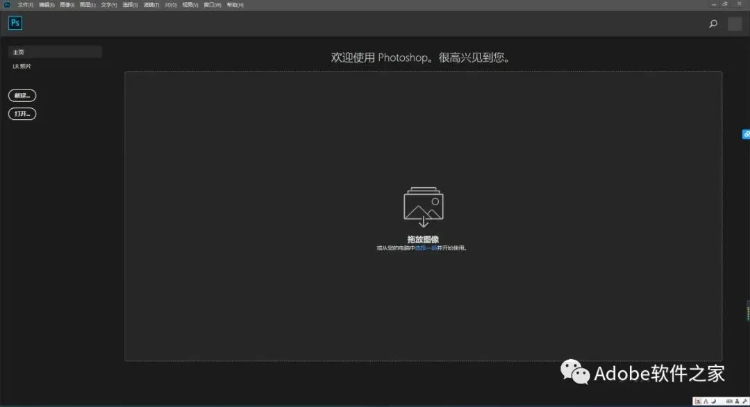Click the blue link icon at right edge
This screenshot has width=750, height=407.
(x=746, y=135)
